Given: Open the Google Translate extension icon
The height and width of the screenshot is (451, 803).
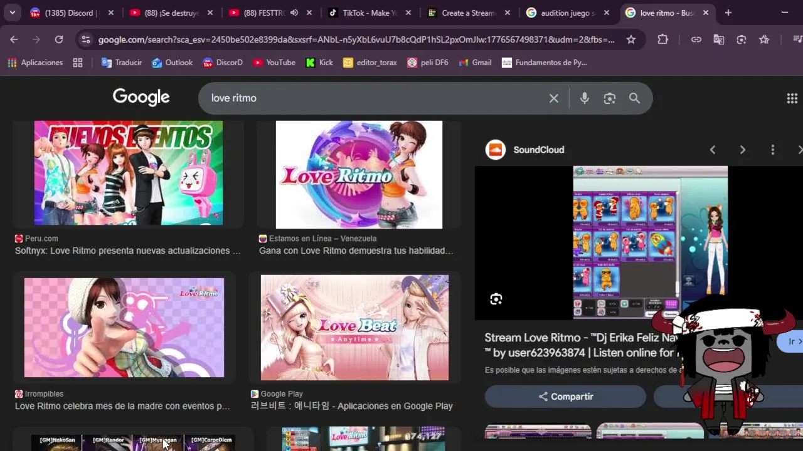Looking at the screenshot, I should pyautogui.click(x=719, y=39).
